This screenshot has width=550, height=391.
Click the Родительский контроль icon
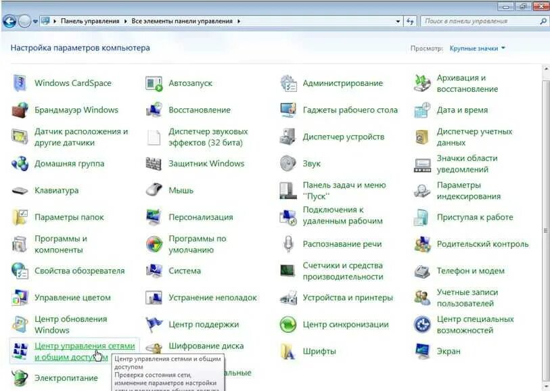(x=422, y=244)
